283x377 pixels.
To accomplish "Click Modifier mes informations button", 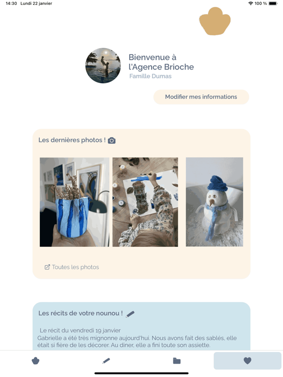I will tap(201, 97).
